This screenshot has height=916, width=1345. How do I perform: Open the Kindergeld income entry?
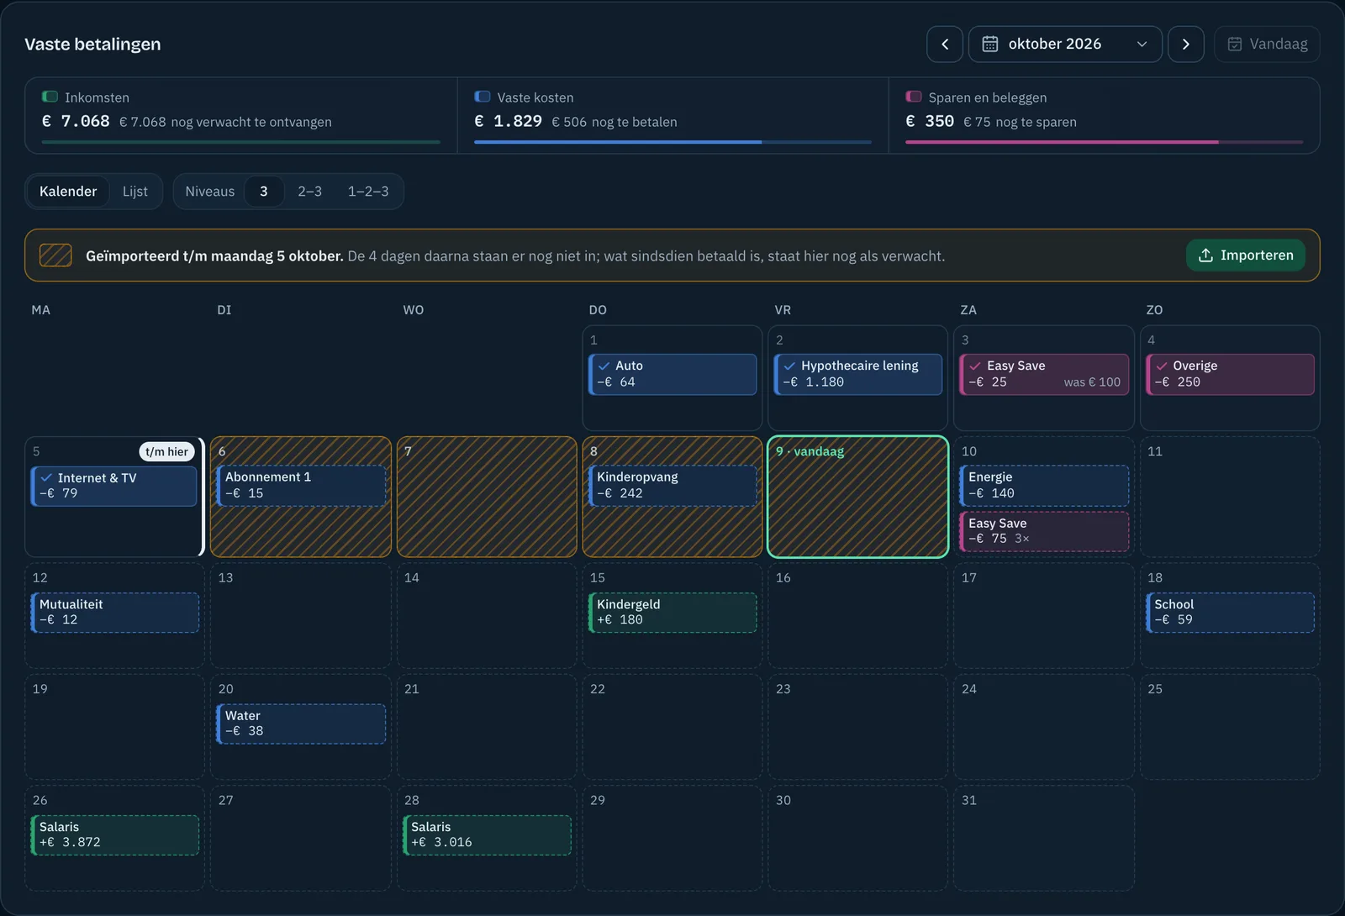(673, 613)
